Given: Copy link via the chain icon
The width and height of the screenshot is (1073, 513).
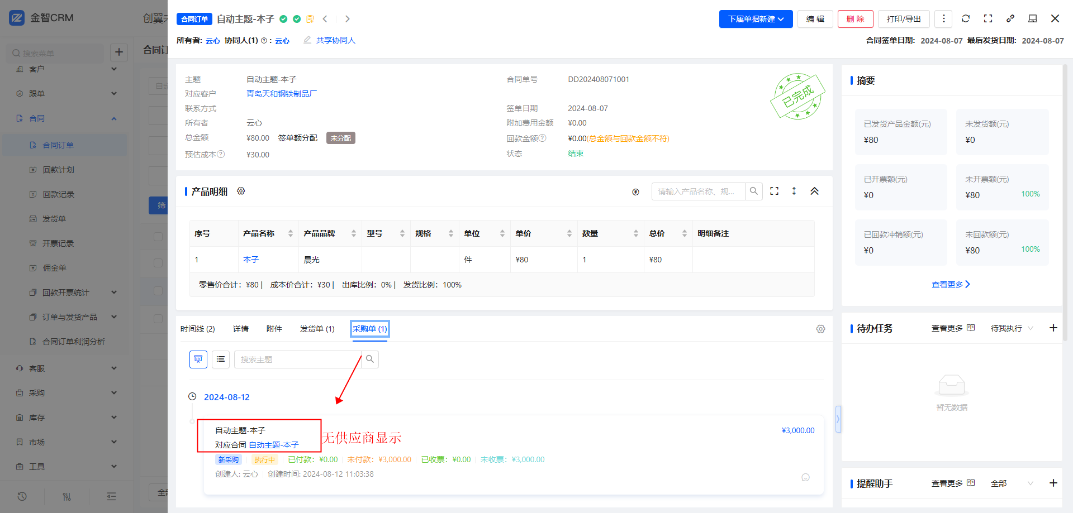Looking at the screenshot, I should tap(1010, 18).
